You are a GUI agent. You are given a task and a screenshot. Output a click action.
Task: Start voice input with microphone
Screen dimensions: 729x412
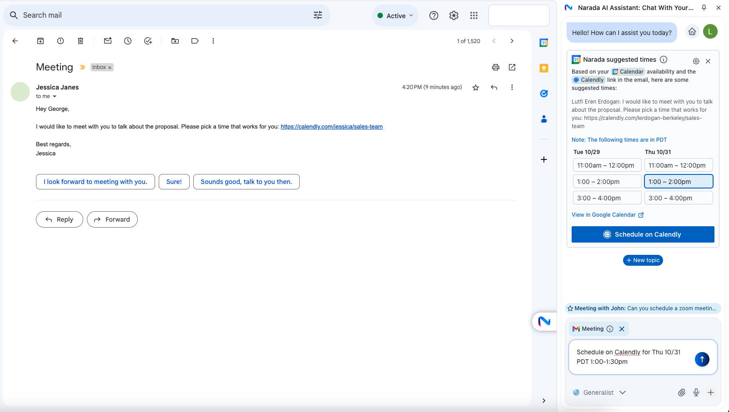[x=696, y=392]
